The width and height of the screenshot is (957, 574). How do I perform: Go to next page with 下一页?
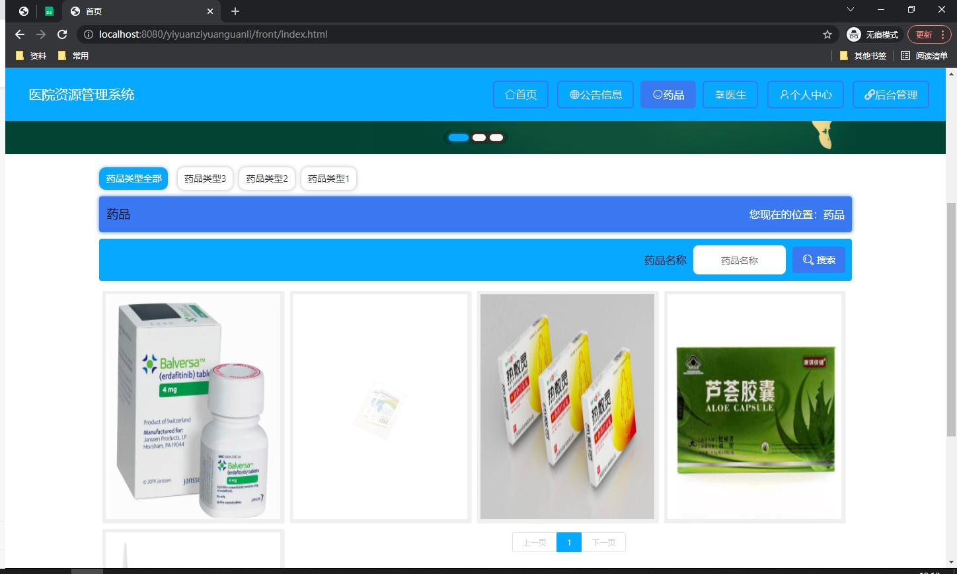[603, 542]
